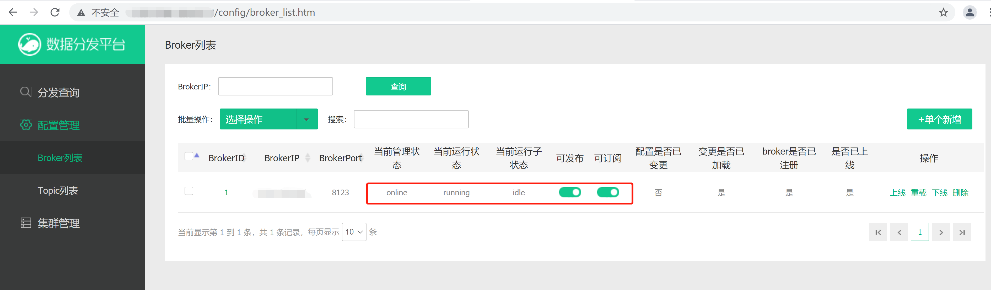Focus the BrokerIP input field
Viewport: 991px width, 290px height.
click(x=276, y=86)
